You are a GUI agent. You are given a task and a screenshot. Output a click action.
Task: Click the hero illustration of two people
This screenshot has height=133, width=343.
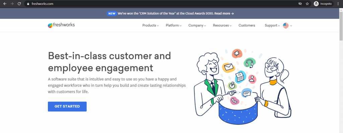pyautogui.click(x=243, y=87)
